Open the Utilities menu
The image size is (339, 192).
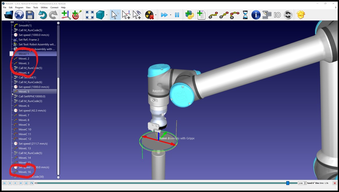point(44,8)
